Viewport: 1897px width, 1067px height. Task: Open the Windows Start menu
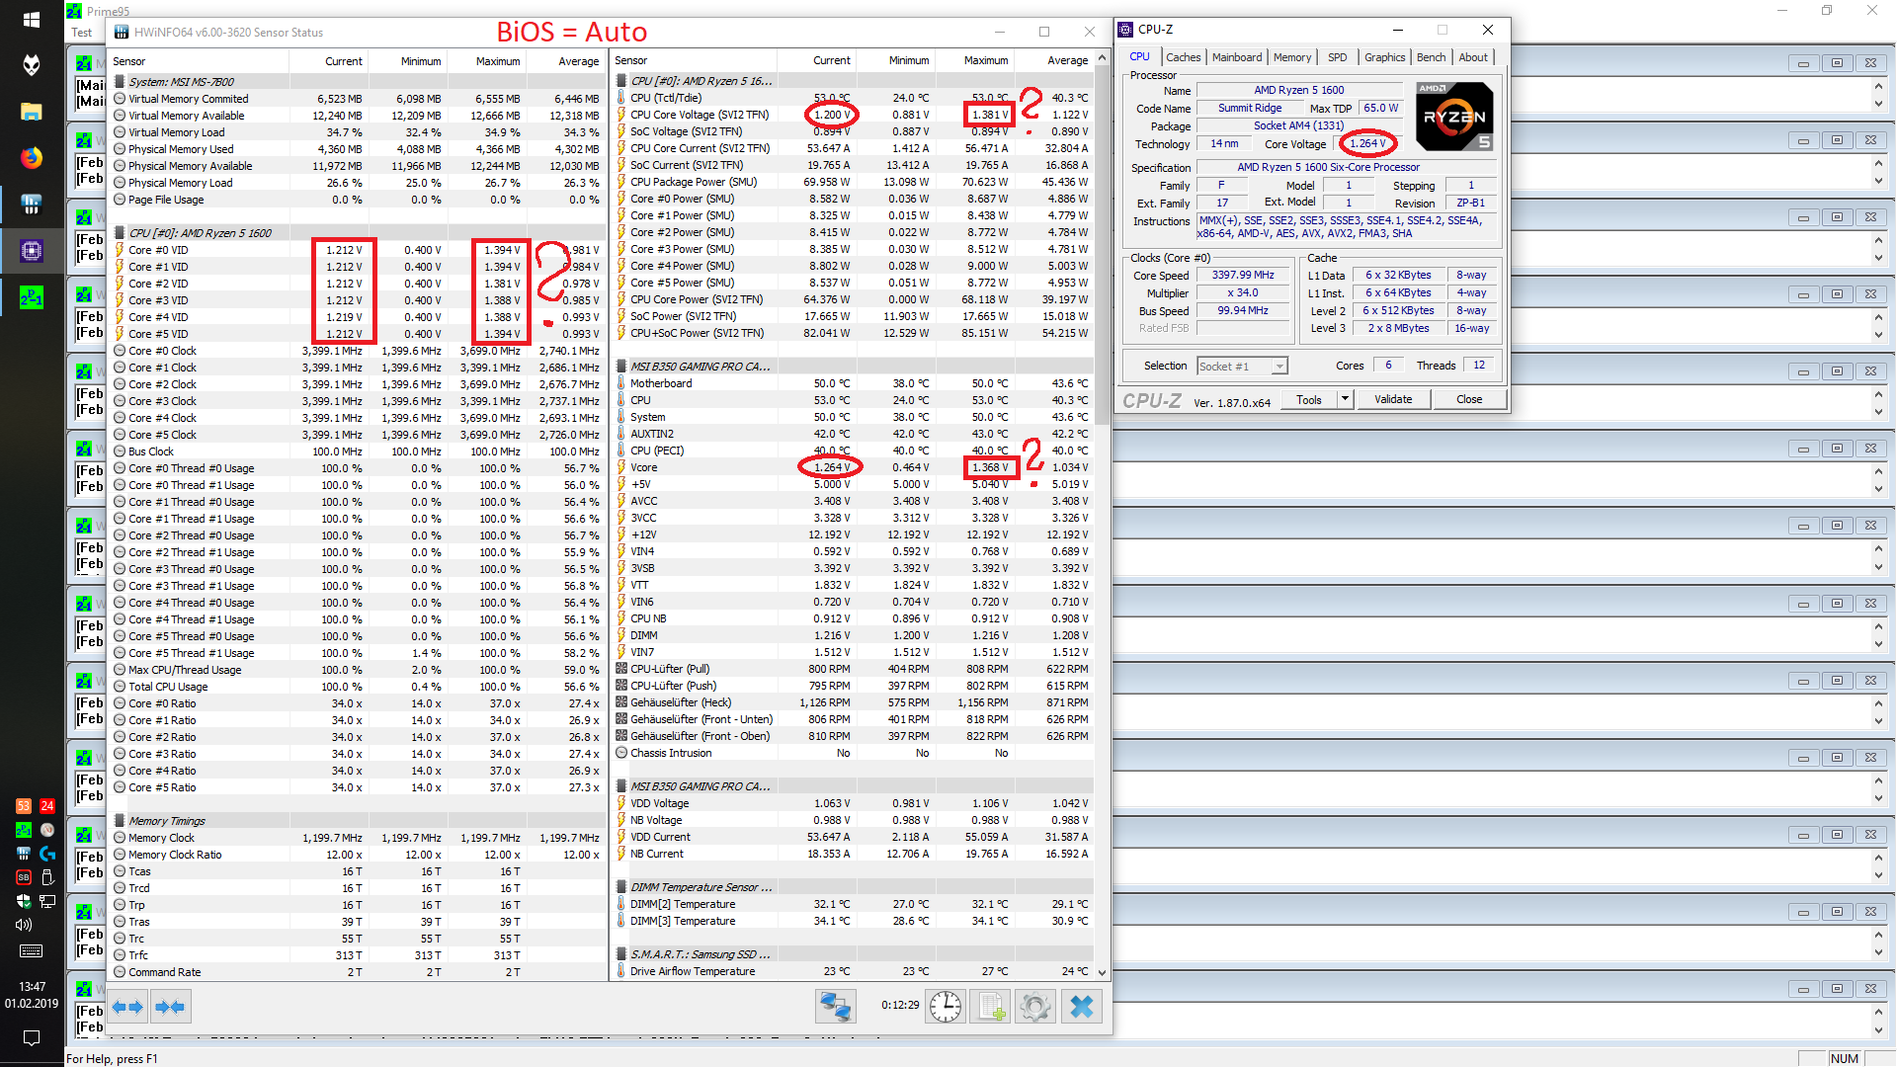[x=32, y=20]
